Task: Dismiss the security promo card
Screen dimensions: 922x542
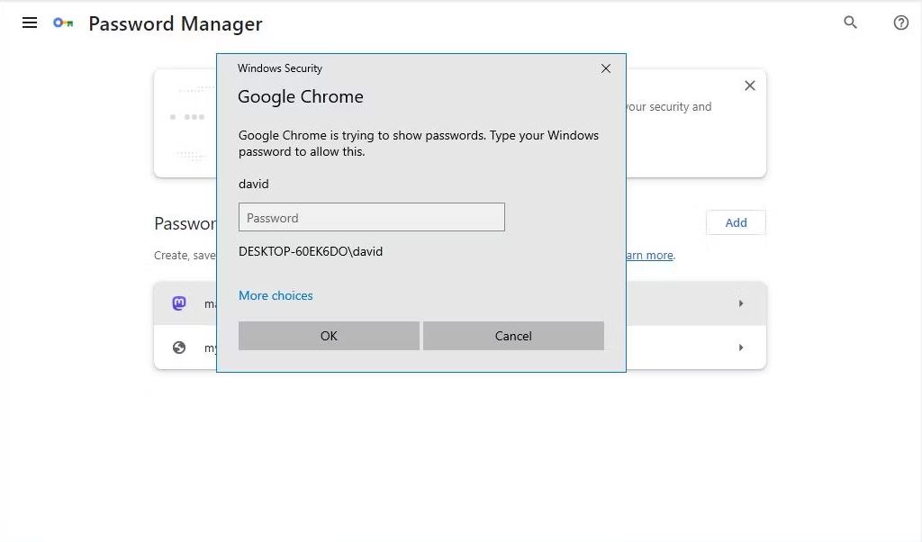Action: (x=750, y=86)
